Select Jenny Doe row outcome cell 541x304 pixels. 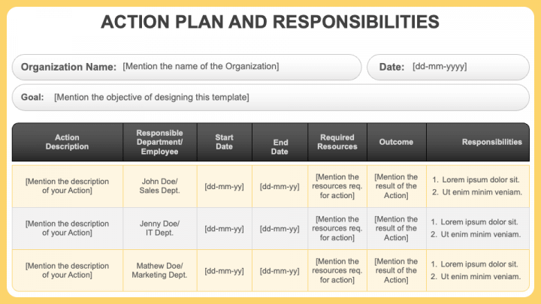tap(397, 228)
